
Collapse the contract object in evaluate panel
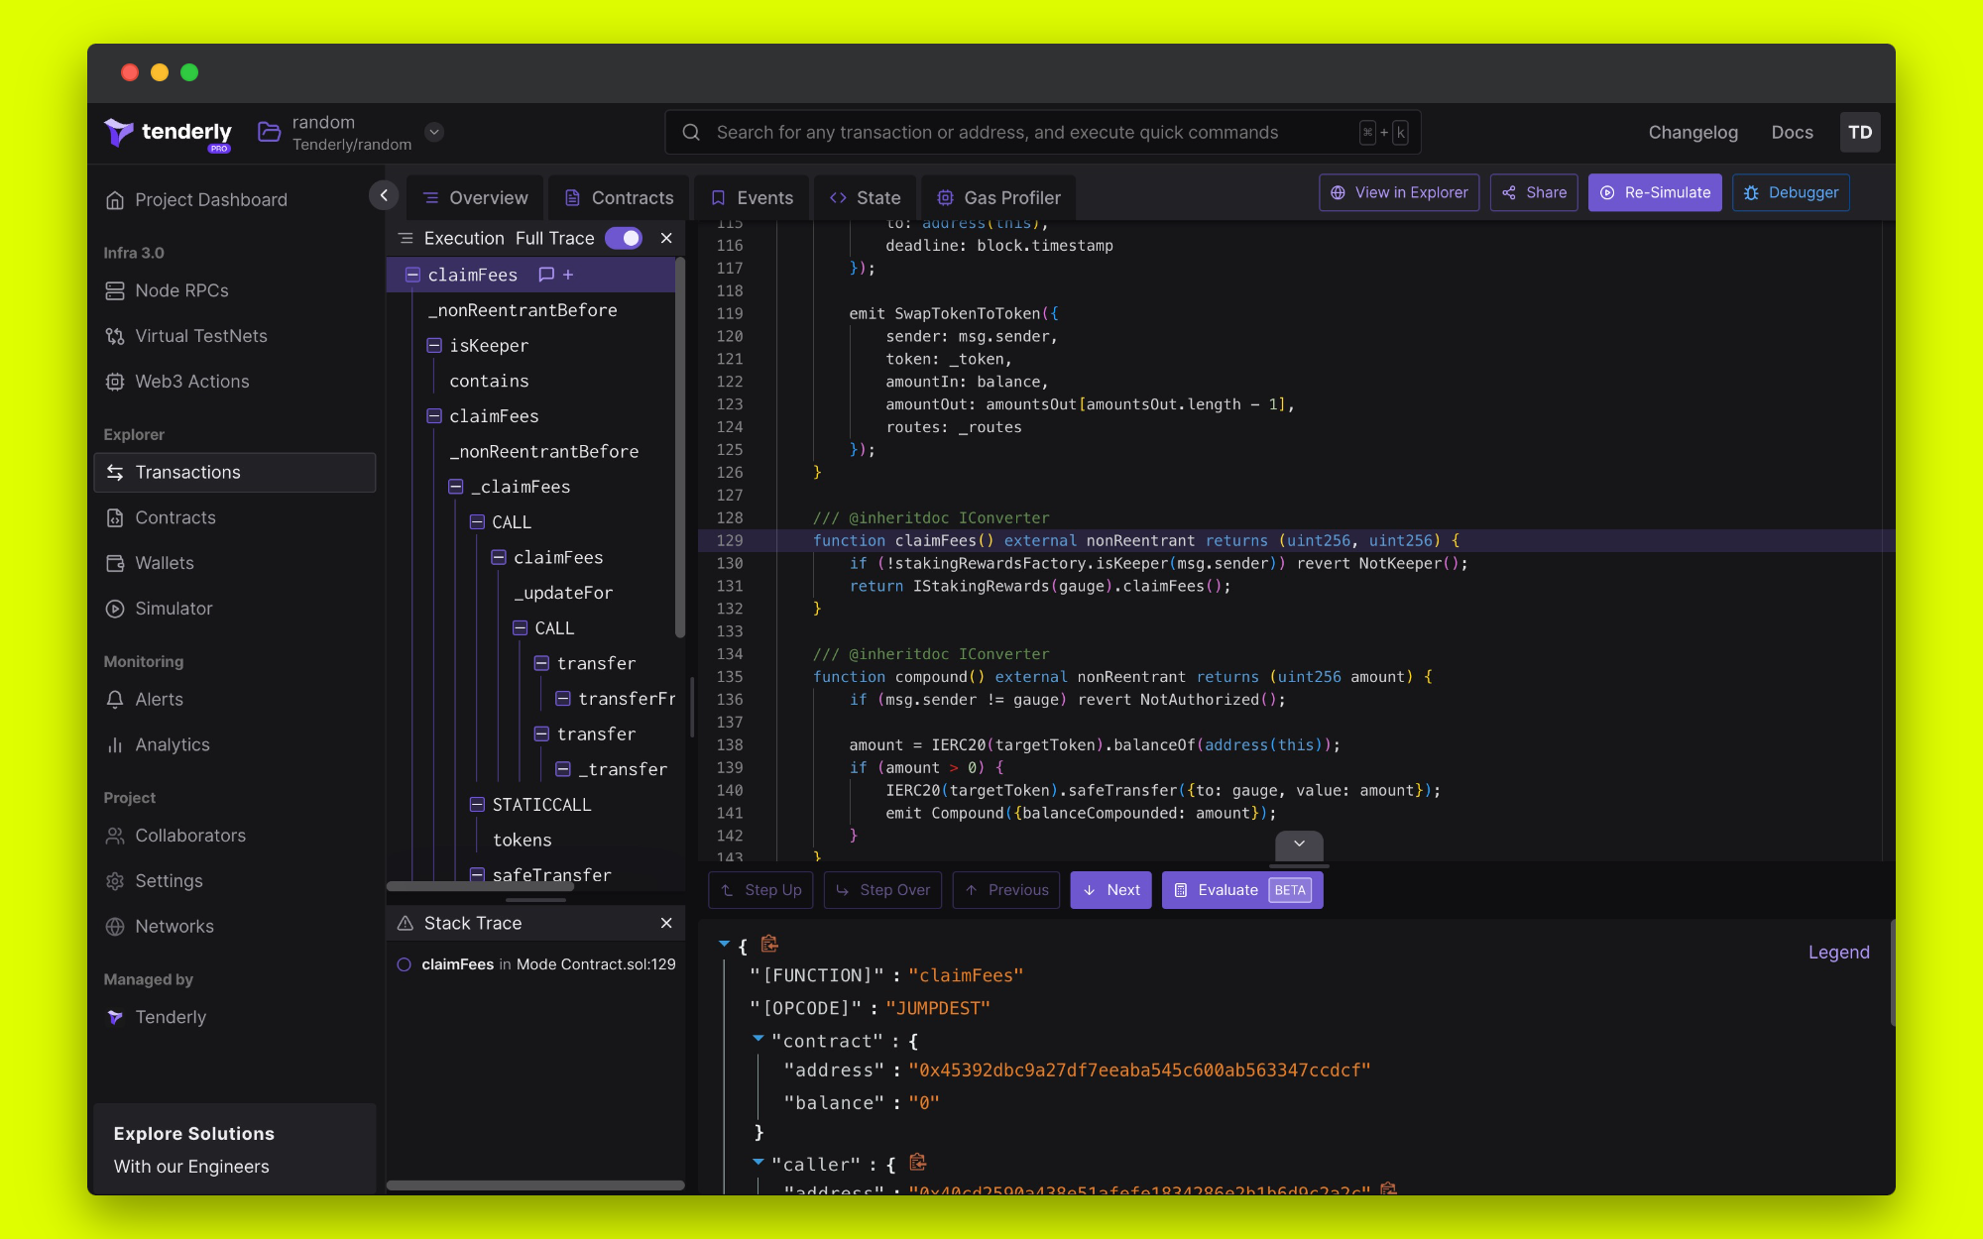(758, 1041)
